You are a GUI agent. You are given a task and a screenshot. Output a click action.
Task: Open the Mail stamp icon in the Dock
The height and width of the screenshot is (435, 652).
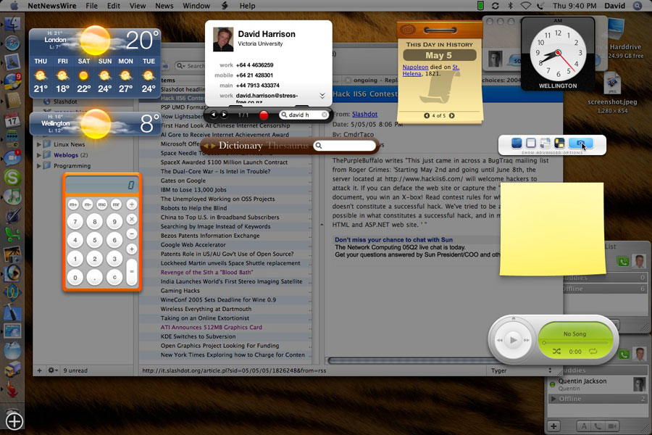coord(12,62)
